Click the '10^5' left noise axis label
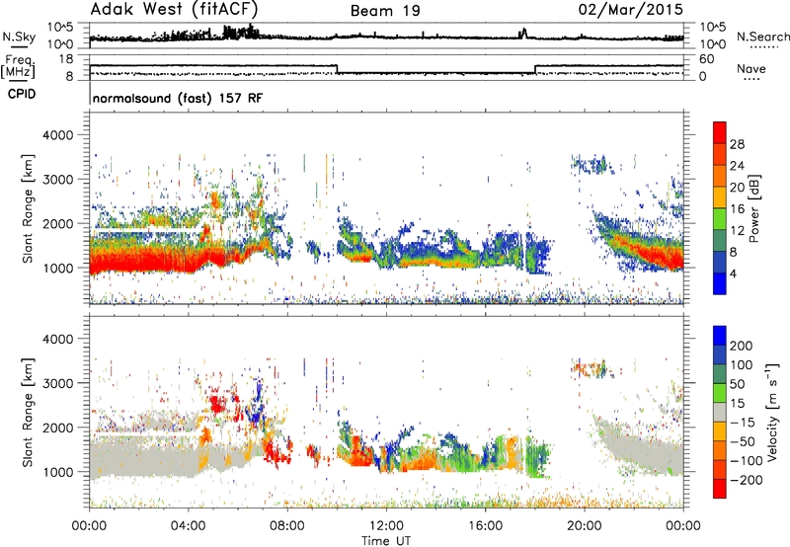Image resolution: width=790 pixels, height=547 pixels. coord(60,27)
